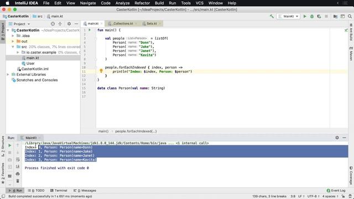Open the Build menu
This screenshot has width=354, height=199.
tap(159, 3)
